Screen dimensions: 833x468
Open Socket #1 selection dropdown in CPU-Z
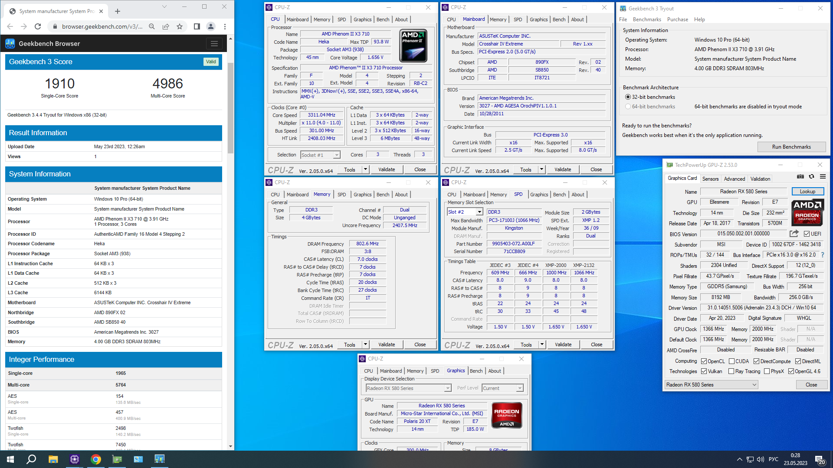coord(321,155)
